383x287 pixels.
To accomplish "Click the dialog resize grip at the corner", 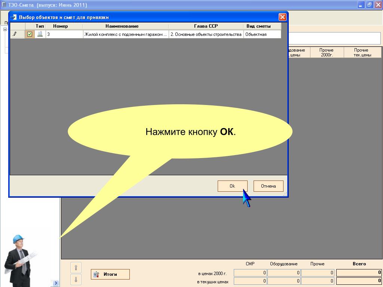I will click(x=285, y=194).
